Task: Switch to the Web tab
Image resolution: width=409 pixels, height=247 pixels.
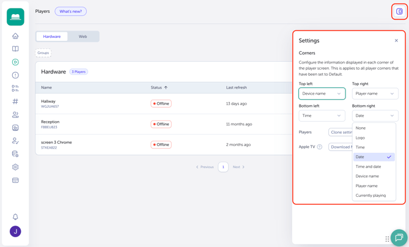Action: [x=83, y=37]
